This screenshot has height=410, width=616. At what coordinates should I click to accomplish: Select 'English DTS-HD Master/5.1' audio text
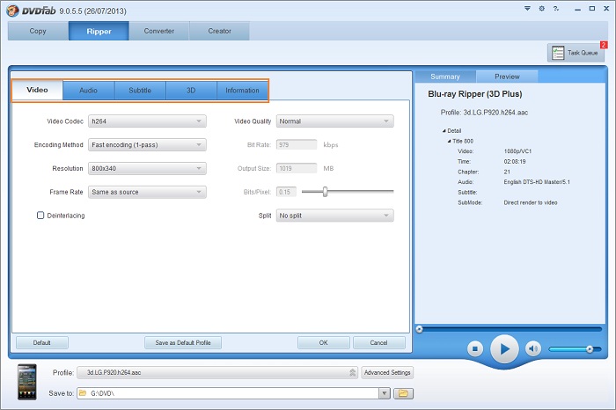[537, 182]
